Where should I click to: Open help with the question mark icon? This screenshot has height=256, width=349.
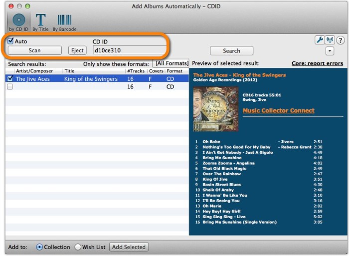340,40
